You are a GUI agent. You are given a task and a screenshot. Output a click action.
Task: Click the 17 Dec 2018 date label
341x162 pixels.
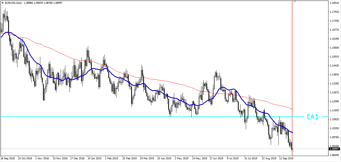point(77,158)
